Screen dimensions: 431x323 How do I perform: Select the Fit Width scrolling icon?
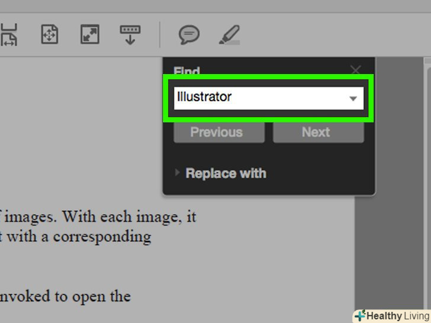pos(9,34)
